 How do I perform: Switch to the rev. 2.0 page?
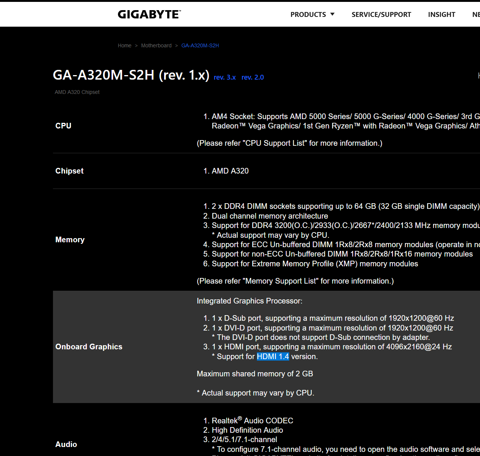(252, 77)
